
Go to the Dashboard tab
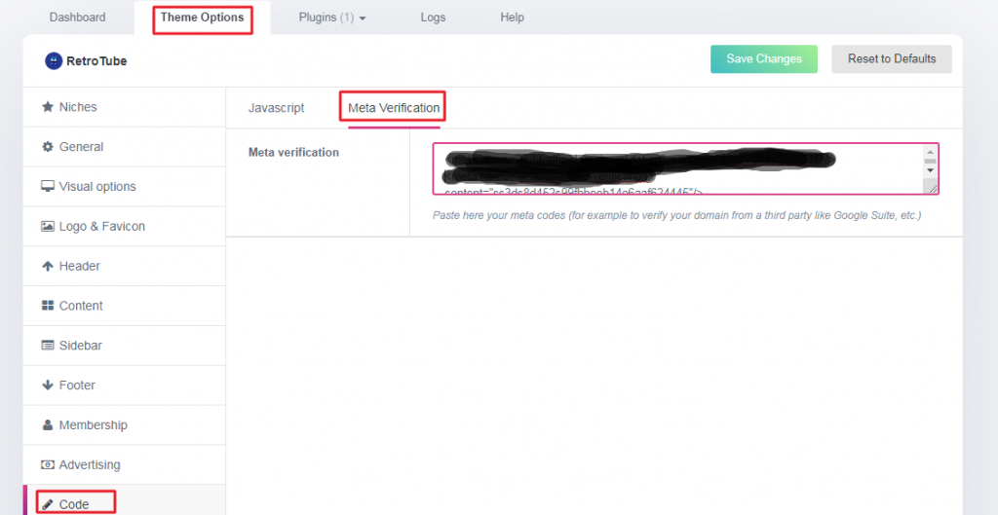[77, 18]
